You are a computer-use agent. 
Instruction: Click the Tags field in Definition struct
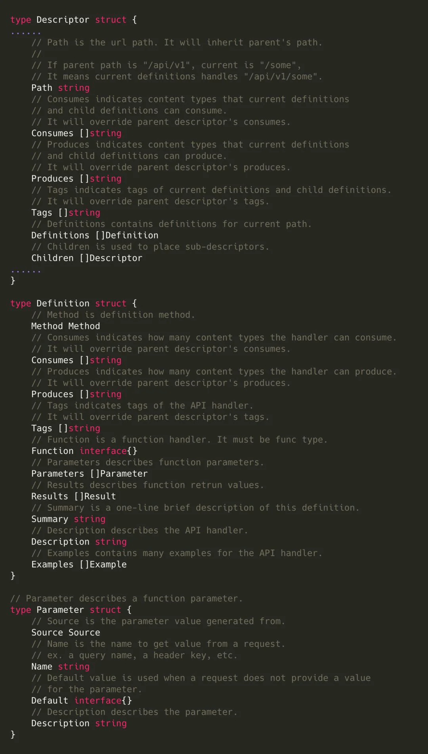66,428
